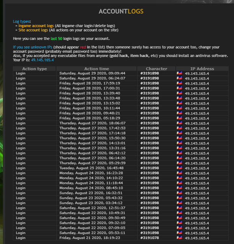
Task: Click the Sunday, August 23 2020, 03:34:12 time
Action: click(x=91, y=203)
